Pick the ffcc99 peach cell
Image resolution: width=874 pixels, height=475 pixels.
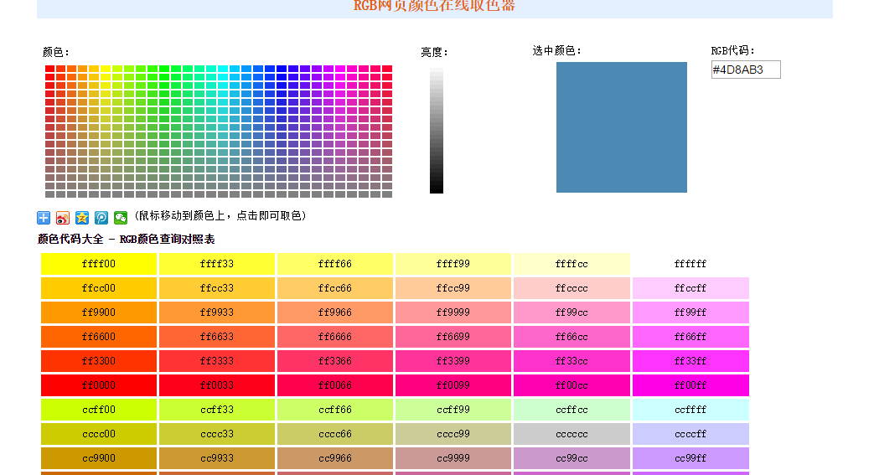click(453, 288)
